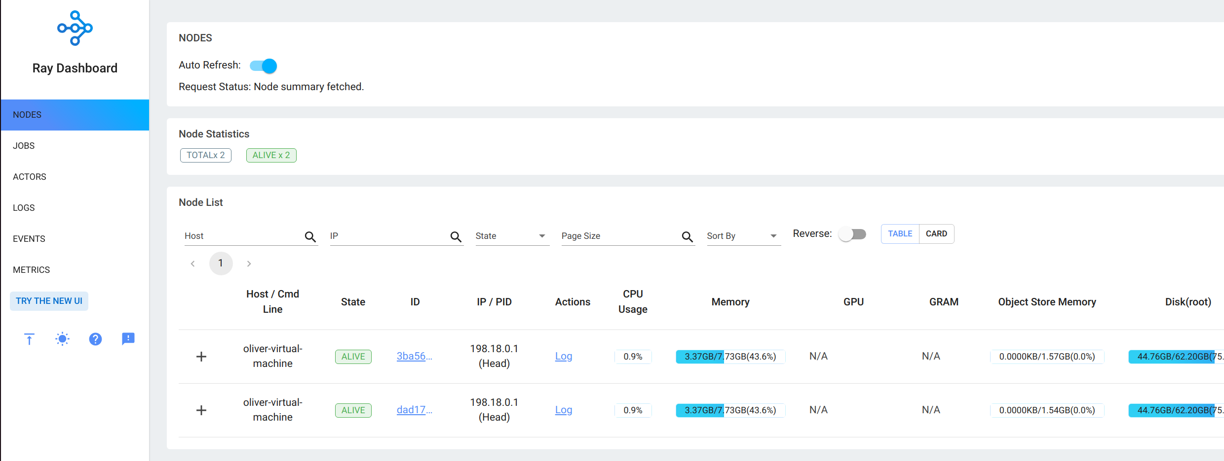Click the IP search magnifier icon

coord(456,237)
